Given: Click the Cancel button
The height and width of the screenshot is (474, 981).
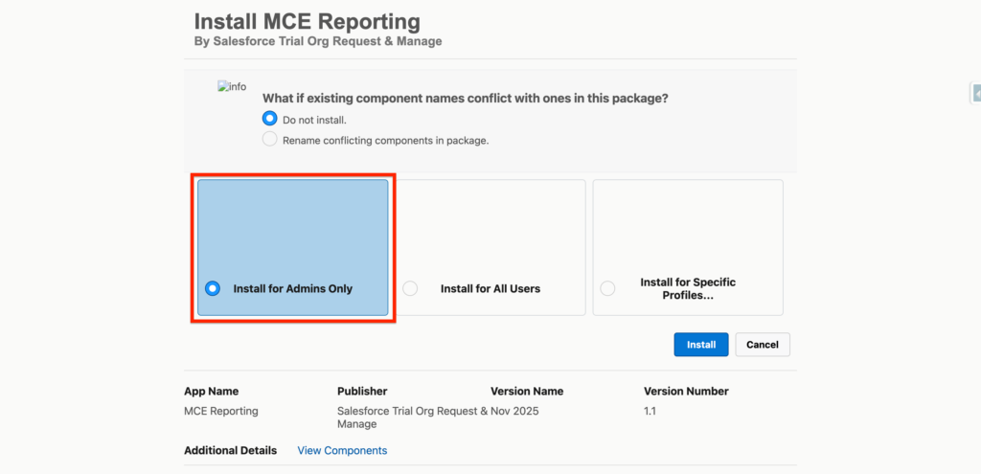Looking at the screenshot, I should pyautogui.click(x=762, y=345).
